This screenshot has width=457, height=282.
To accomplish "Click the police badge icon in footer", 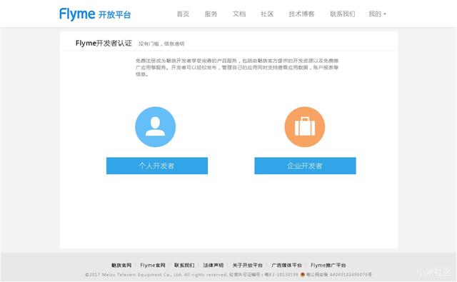I will pyautogui.click(x=303, y=274).
